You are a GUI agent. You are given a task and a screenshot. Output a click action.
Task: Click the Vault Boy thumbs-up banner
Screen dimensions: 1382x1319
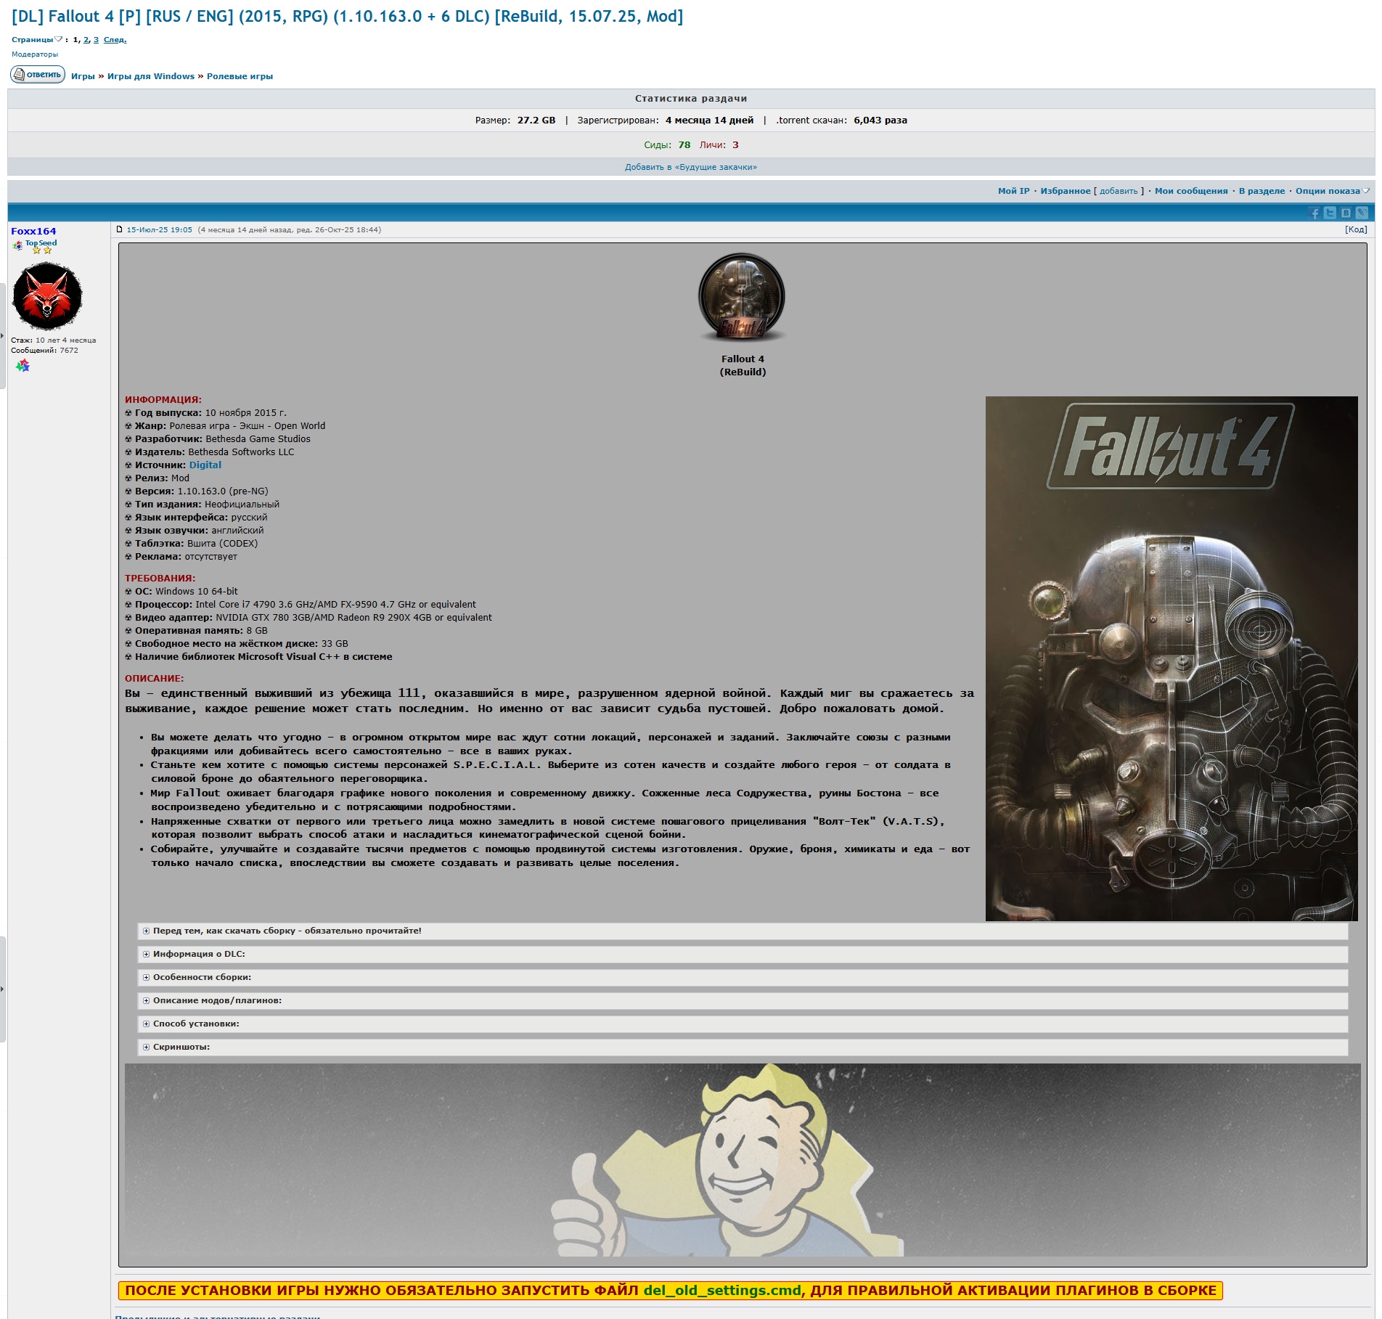[743, 1160]
